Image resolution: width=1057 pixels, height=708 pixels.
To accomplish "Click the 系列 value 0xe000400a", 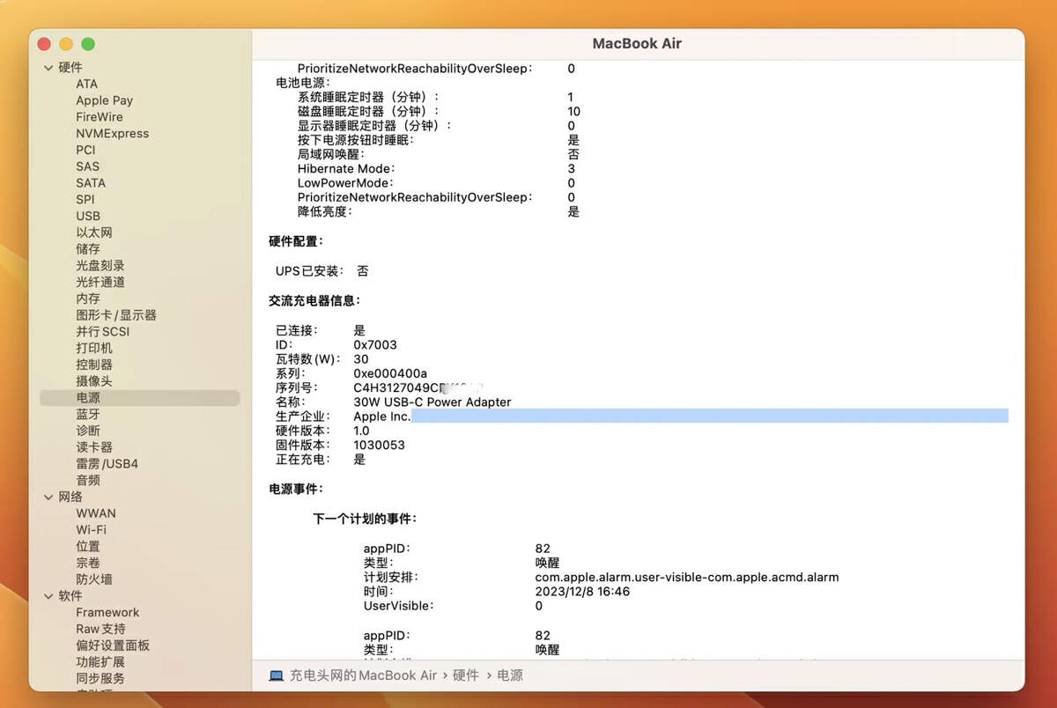I will pyautogui.click(x=390, y=373).
